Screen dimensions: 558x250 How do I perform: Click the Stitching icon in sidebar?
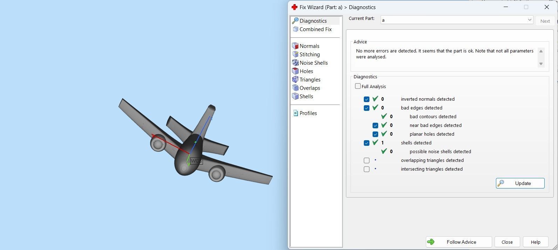point(295,55)
